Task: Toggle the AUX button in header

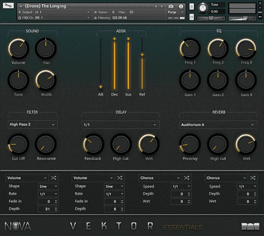Action: coord(260,12)
